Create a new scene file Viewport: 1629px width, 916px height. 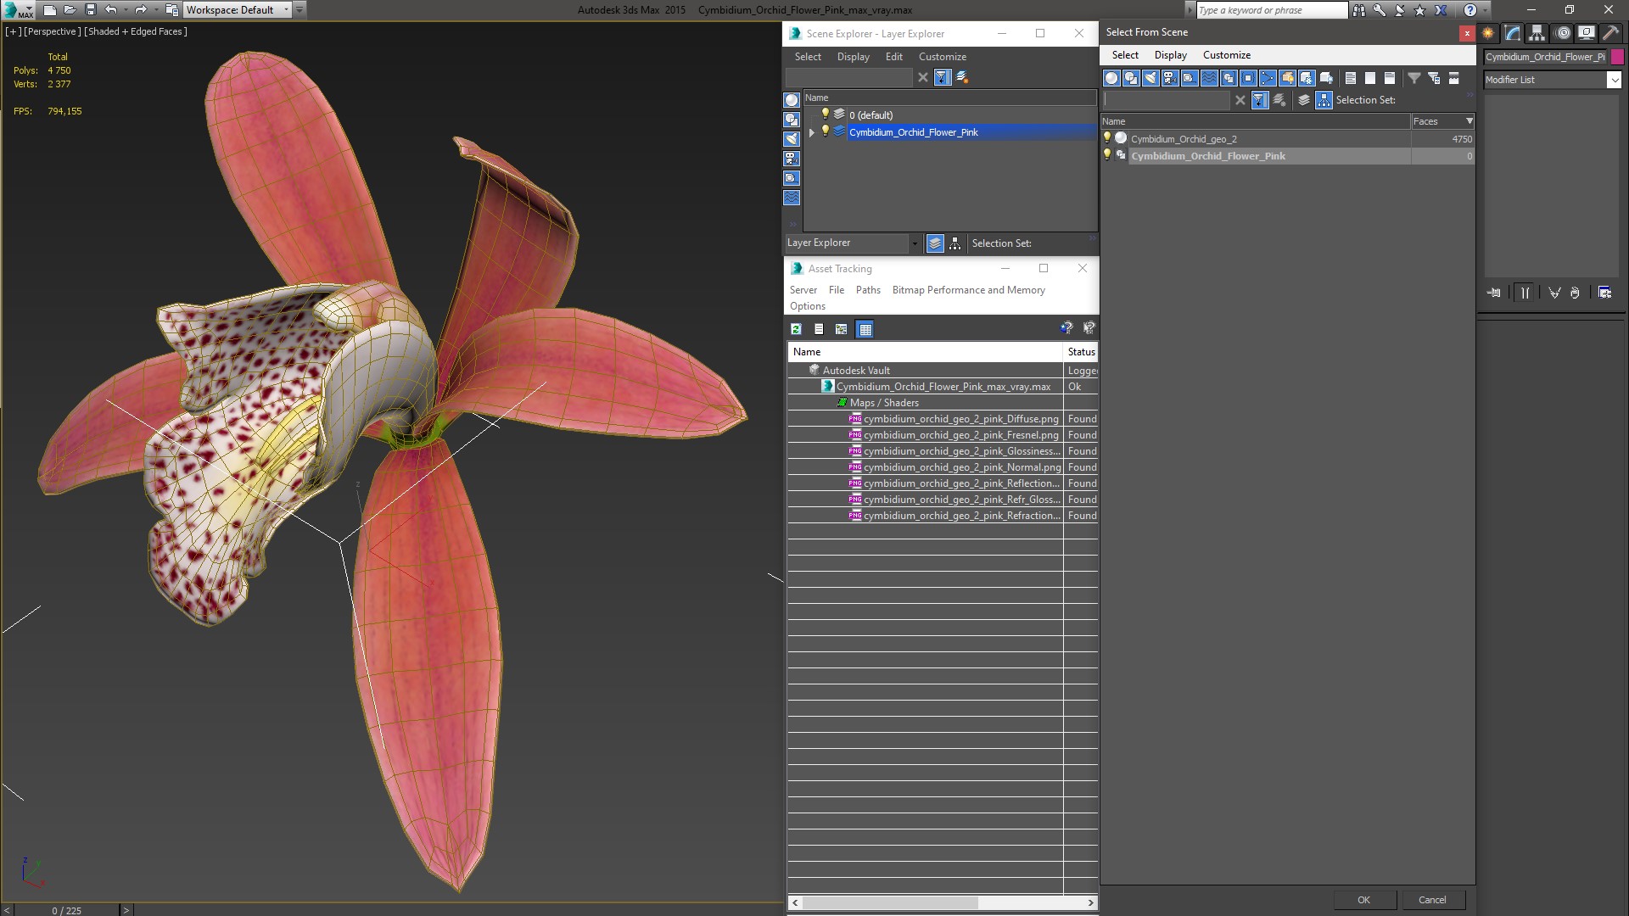coord(49,10)
